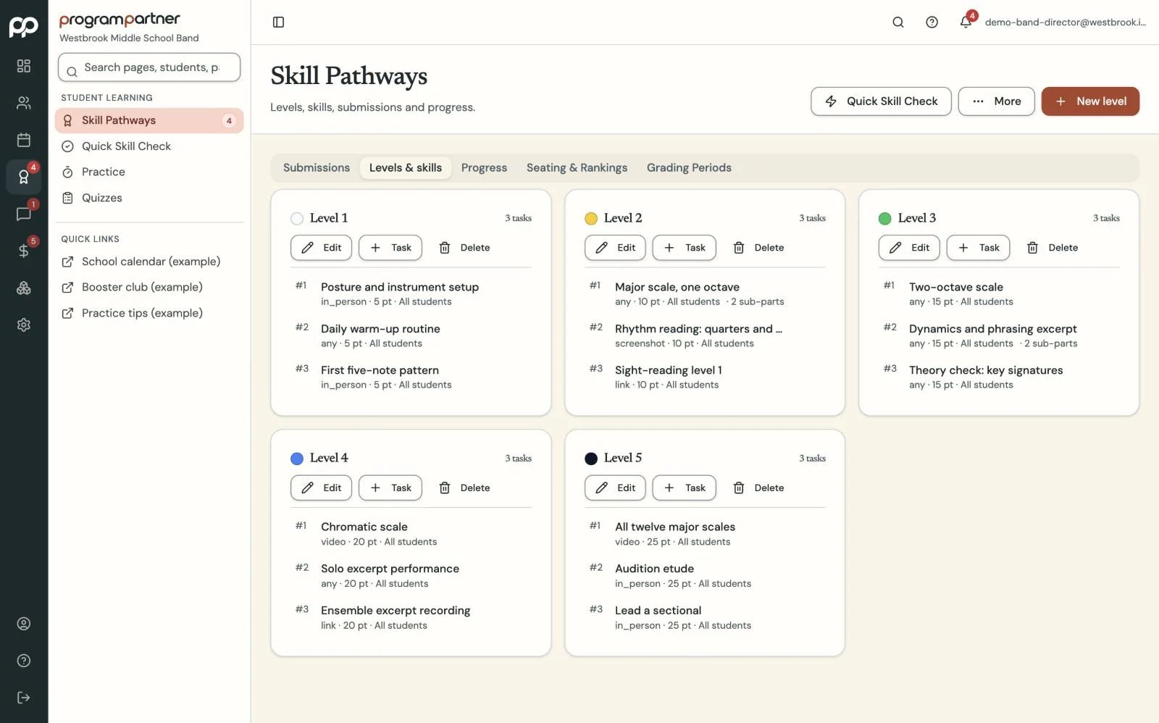Open the More options dropdown

click(996, 101)
